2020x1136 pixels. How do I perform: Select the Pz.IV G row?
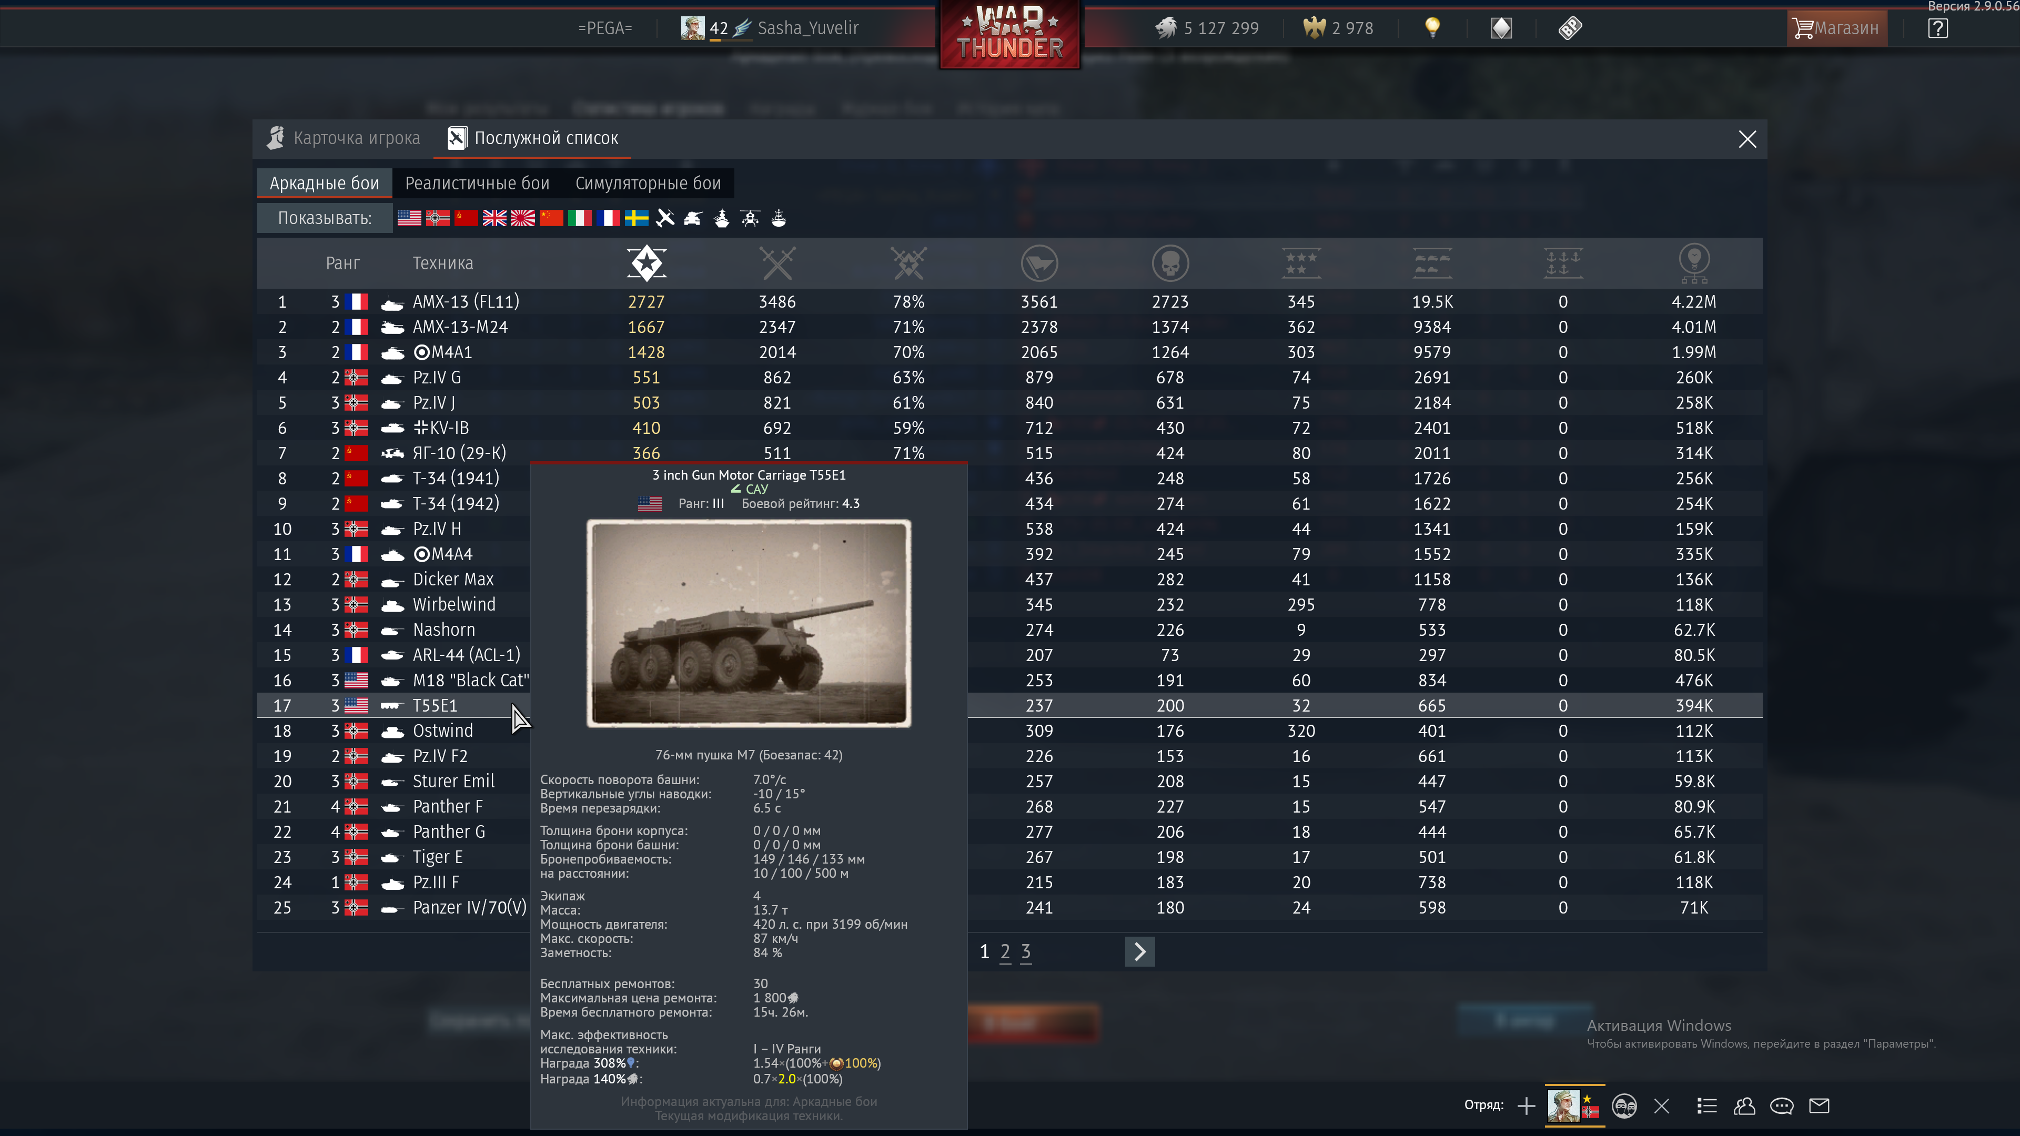[1010, 378]
